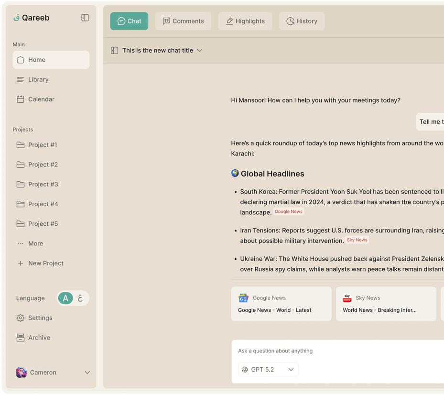
Task: Expand the chat title dropdown chevron
Action: pos(200,50)
